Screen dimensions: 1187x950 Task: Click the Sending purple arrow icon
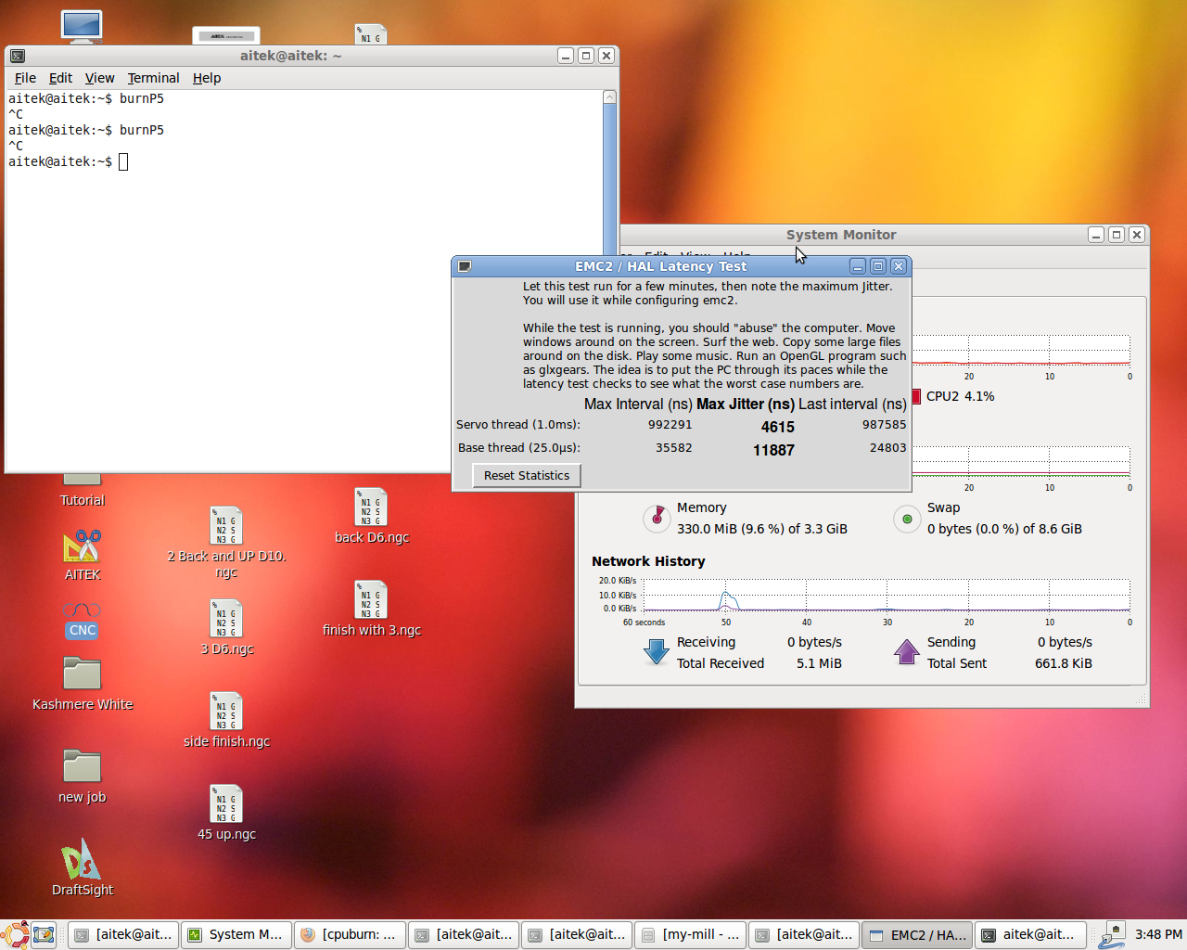click(907, 652)
